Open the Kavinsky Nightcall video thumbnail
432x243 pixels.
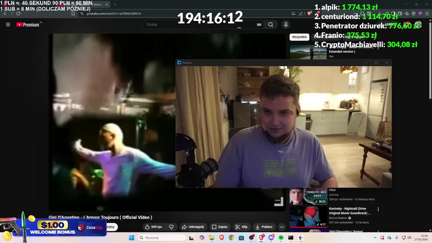tap(308, 217)
